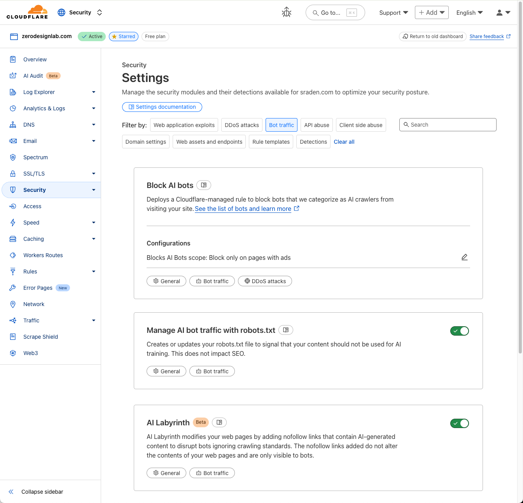Open docs icon beside AI Labyrinth title
Image resolution: width=523 pixels, height=503 pixels.
coord(219,422)
